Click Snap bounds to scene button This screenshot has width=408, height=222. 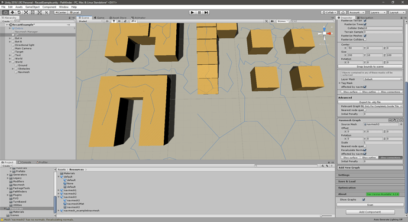[370, 67]
